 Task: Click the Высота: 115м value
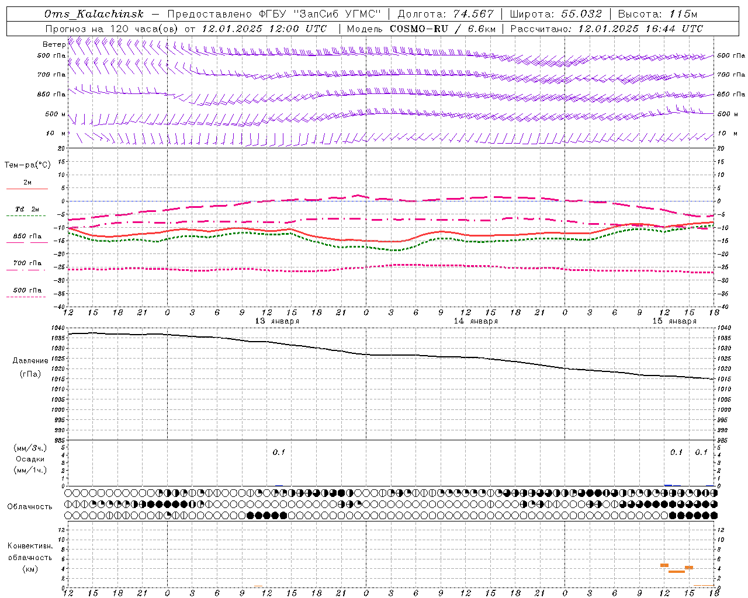coord(657,14)
